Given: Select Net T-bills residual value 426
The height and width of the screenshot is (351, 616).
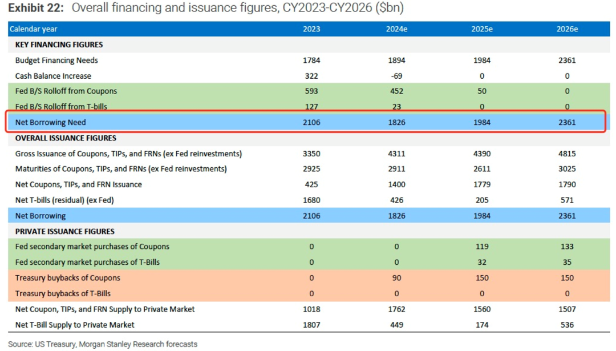Looking at the screenshot, I should click(396, 200).
